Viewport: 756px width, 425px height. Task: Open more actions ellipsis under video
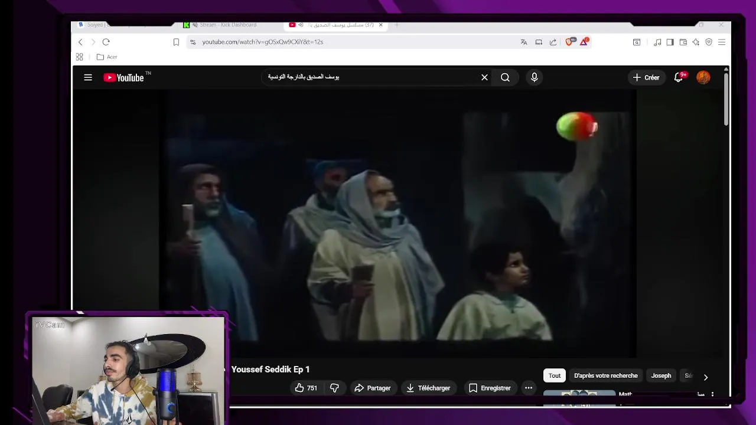coord(529,388)
